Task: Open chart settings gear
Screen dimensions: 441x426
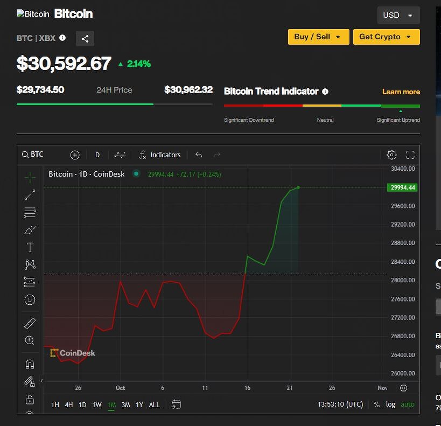Action: click(391, 155)
